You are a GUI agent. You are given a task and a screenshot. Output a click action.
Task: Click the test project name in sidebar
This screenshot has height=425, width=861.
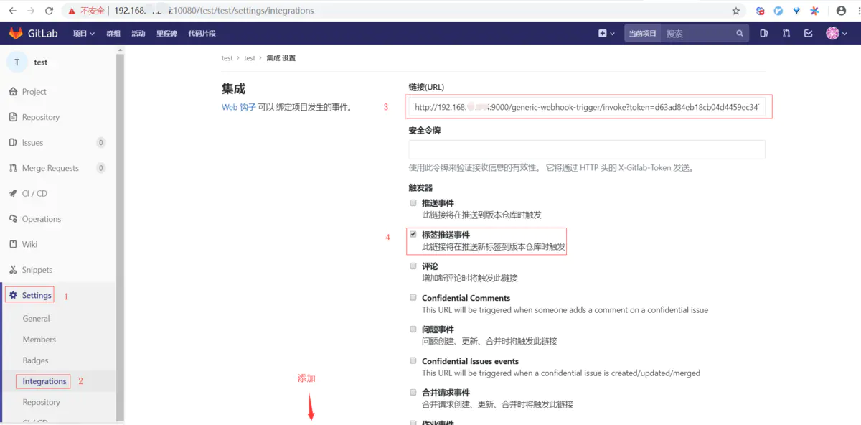(x=41, y=62)
